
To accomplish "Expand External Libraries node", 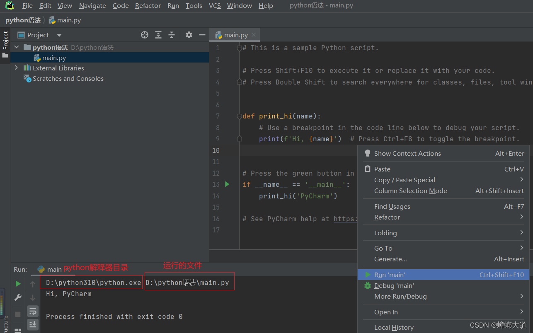I will (16, 68).
